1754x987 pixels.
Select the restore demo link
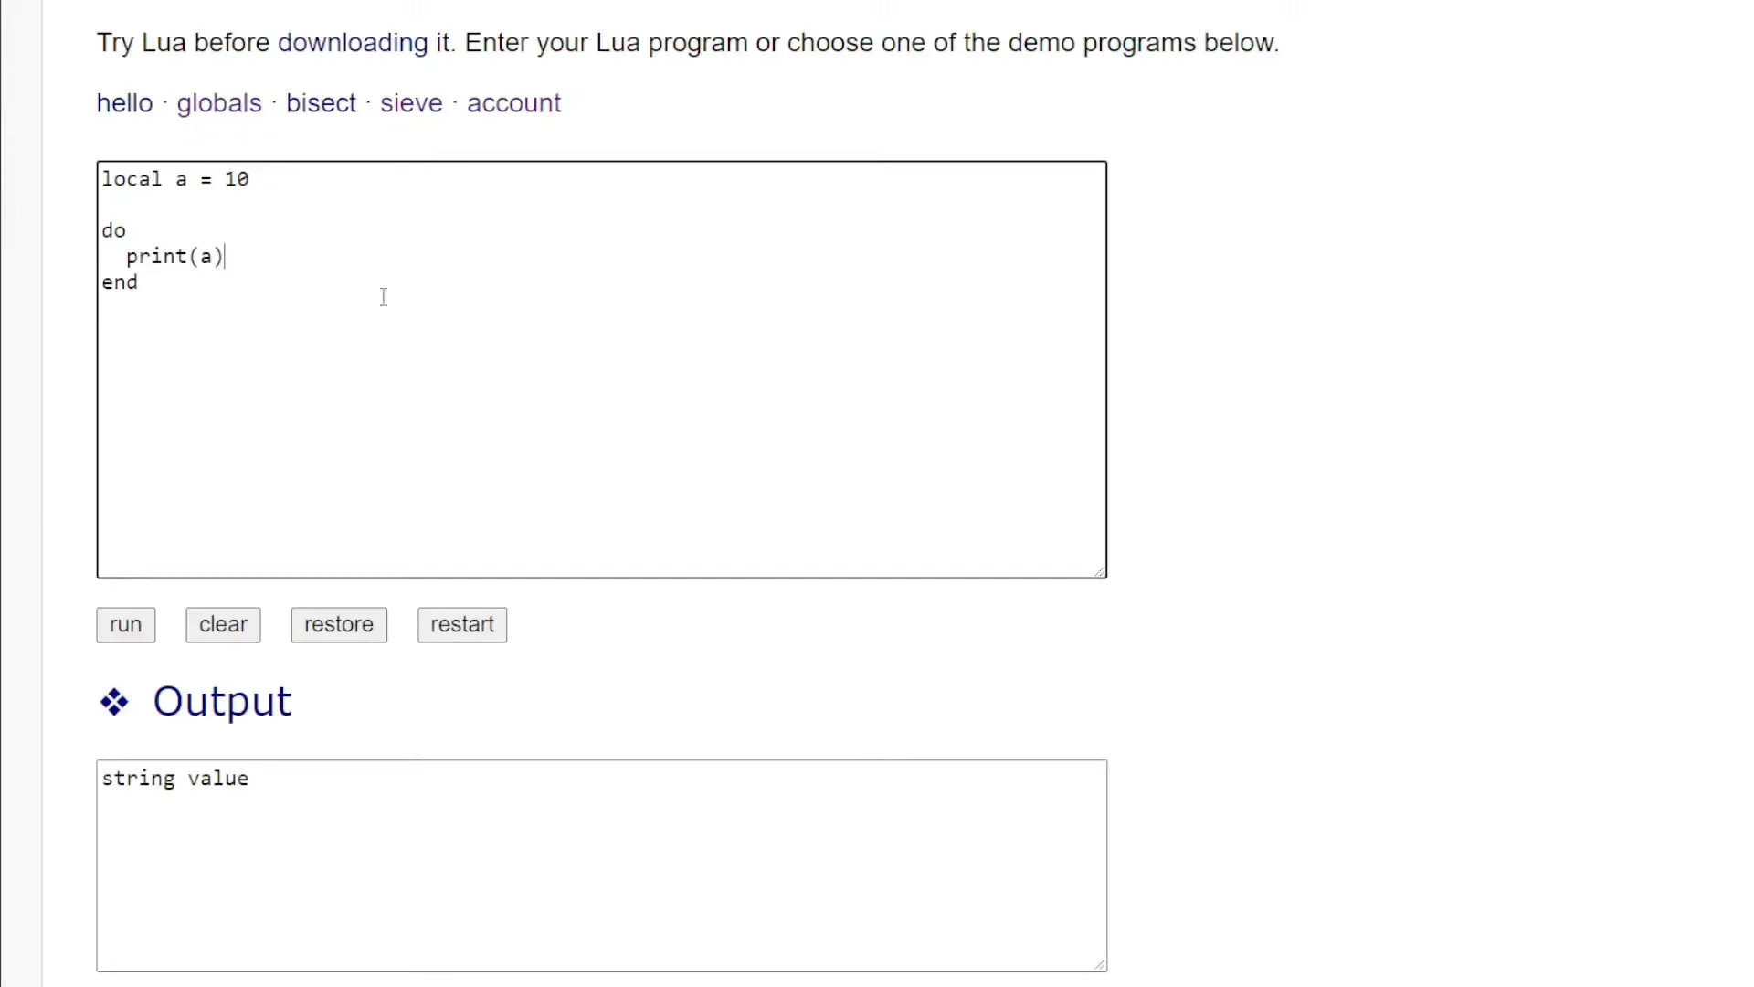point(339,623)
